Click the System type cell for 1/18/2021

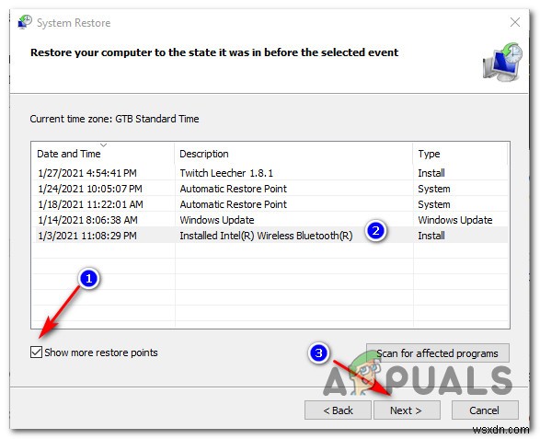434,204
